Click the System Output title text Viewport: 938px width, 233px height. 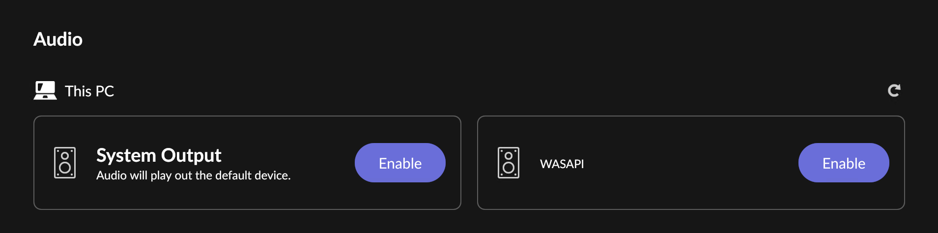click(x=159, y=155)
